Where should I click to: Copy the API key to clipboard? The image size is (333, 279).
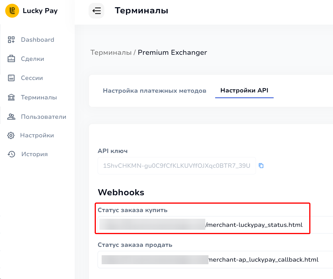[x=261, y=166]
